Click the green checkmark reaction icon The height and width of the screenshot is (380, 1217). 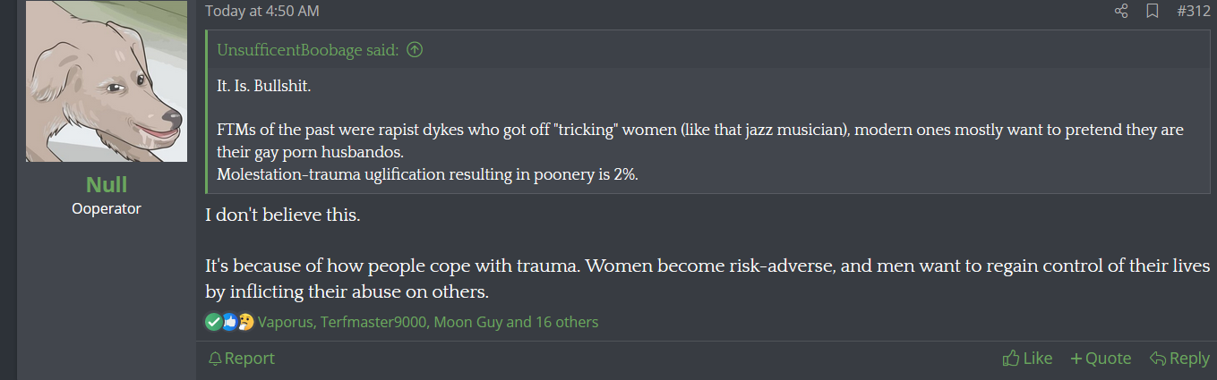[x=213, y=322]
